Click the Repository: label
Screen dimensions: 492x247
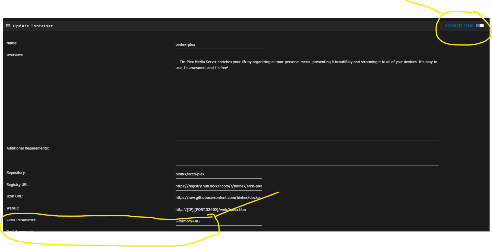pyautogui.click(x=16, y=173)
